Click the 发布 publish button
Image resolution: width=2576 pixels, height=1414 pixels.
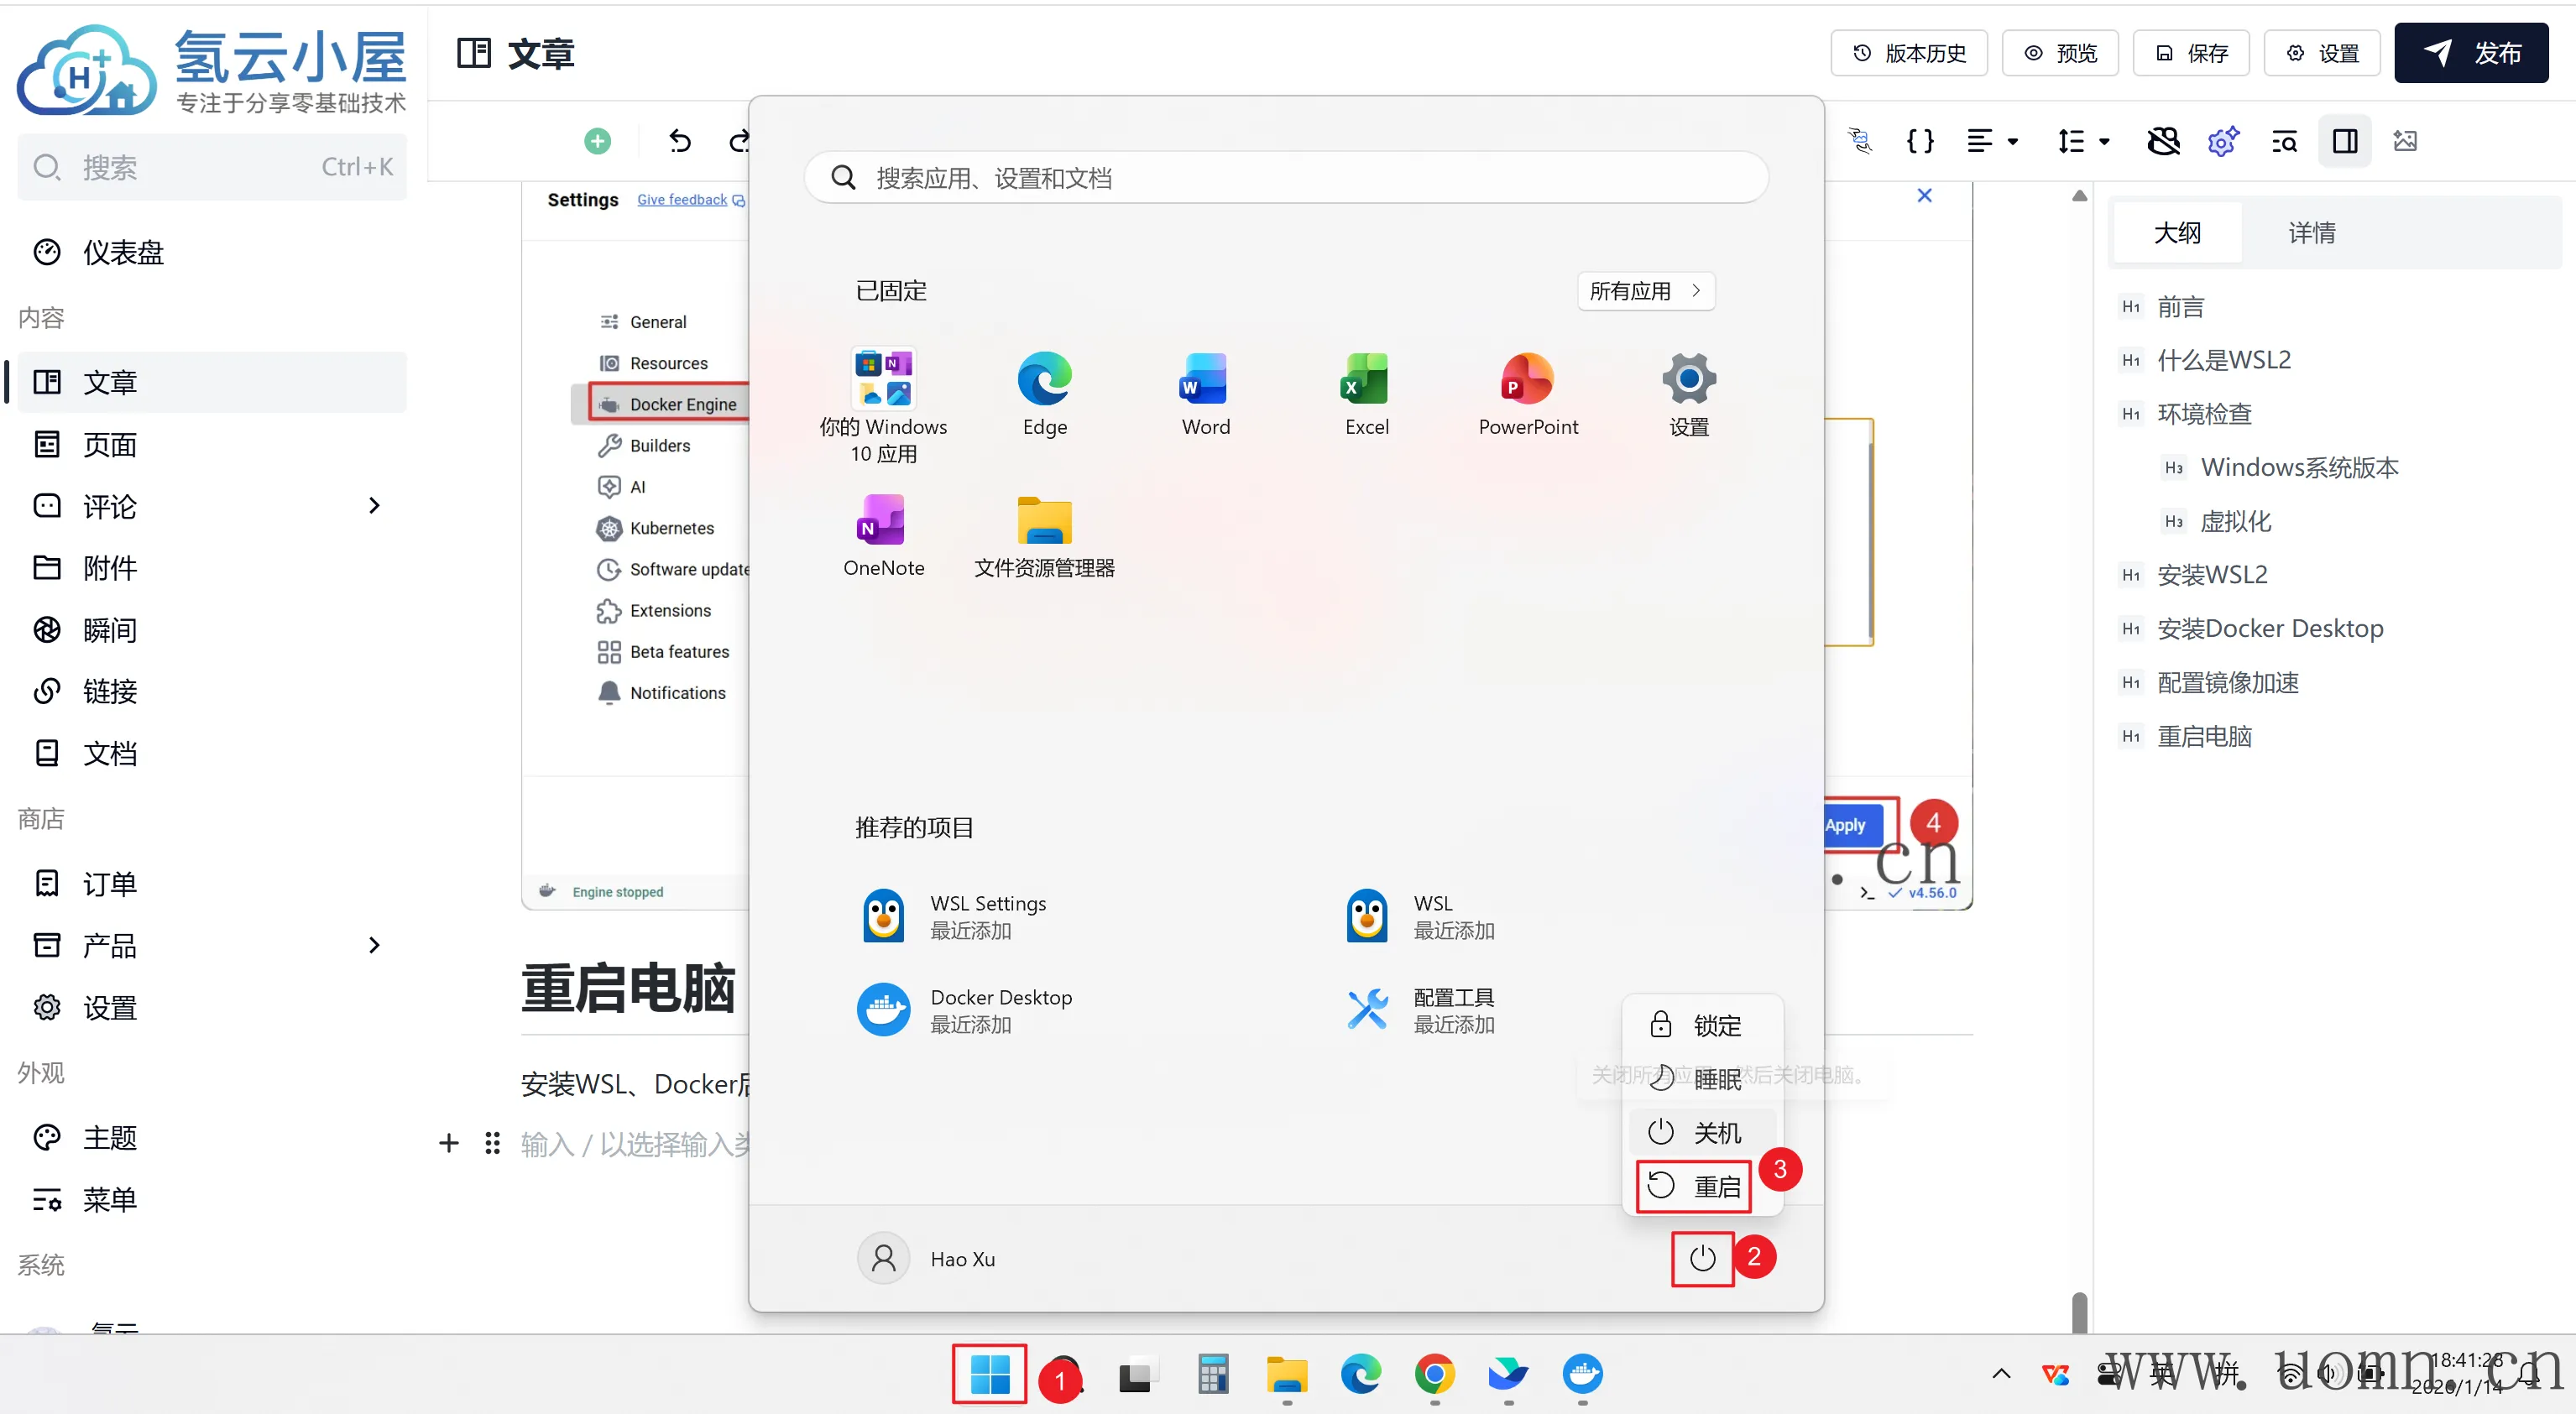tap(2471, 53)
